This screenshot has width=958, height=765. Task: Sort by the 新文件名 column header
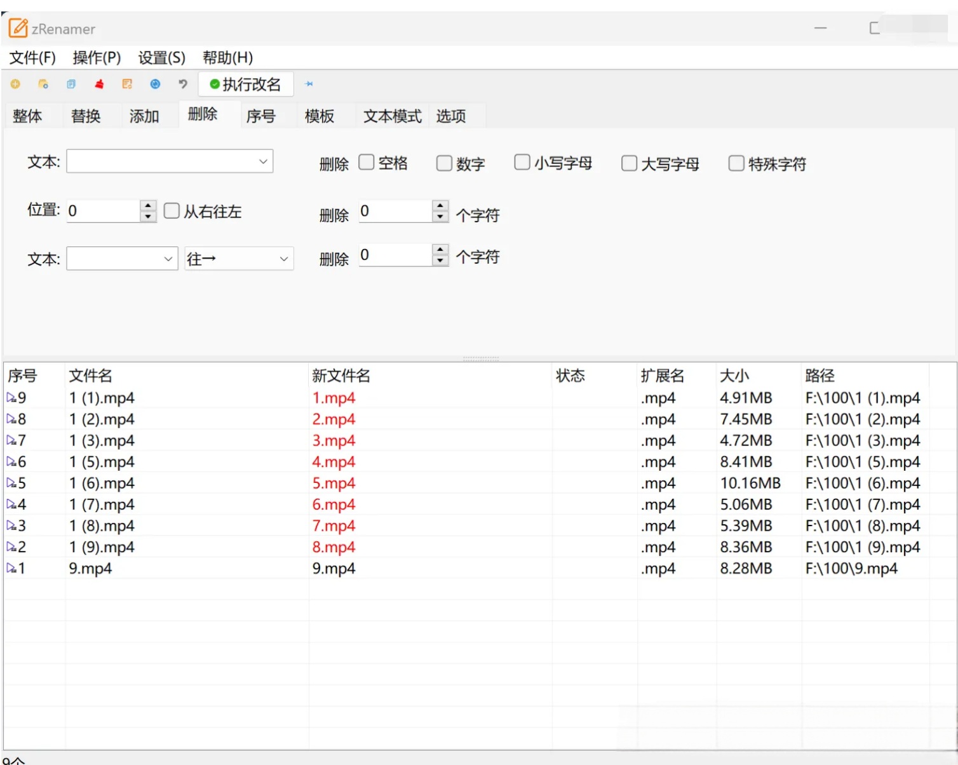(431, 376)
